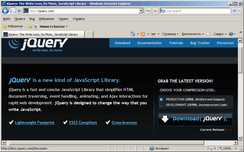Screen dimensions: 244x152
Task: Click the browser Forward arrow button
Action: [x=13, y=11]
